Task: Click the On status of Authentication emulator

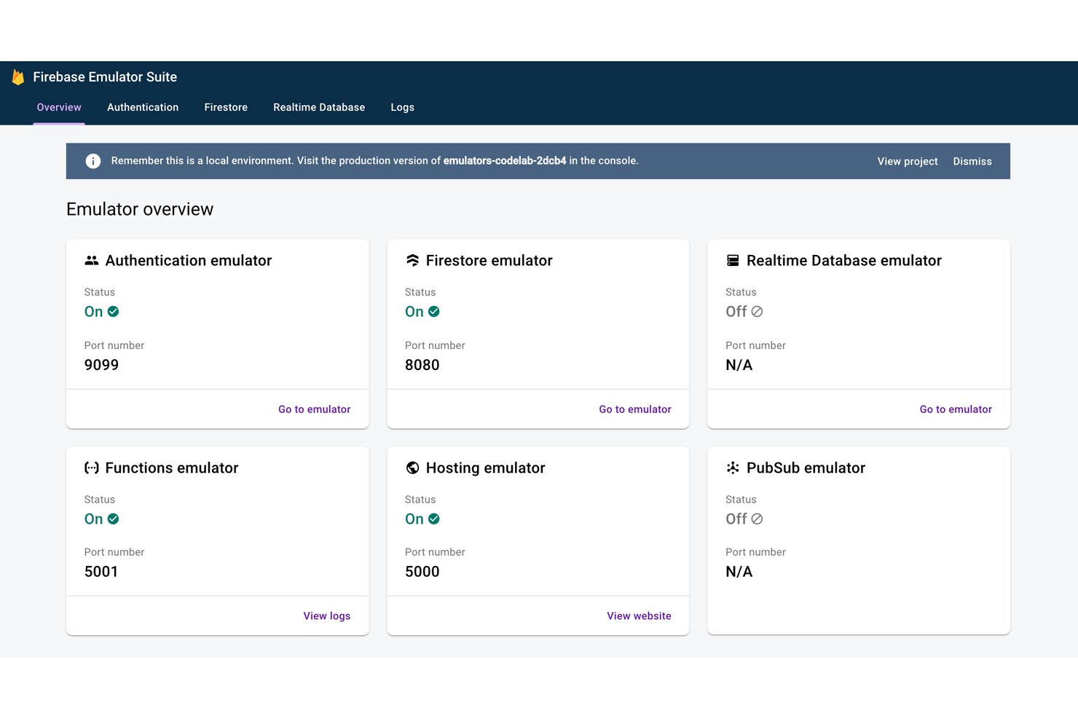Action: (93, 312)
